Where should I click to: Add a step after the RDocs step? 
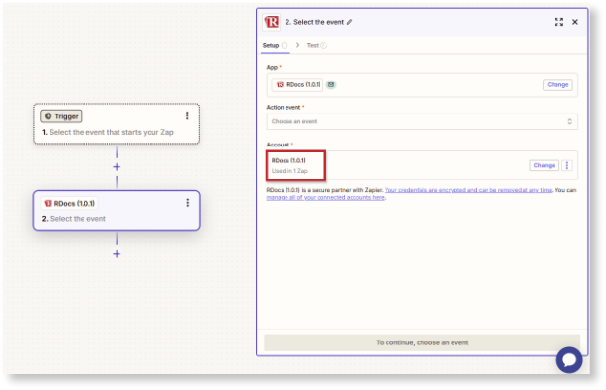pos(117,254)
